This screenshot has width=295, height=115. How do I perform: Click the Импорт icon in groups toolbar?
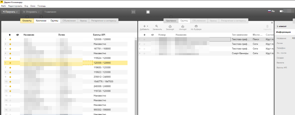pos(183,26)
